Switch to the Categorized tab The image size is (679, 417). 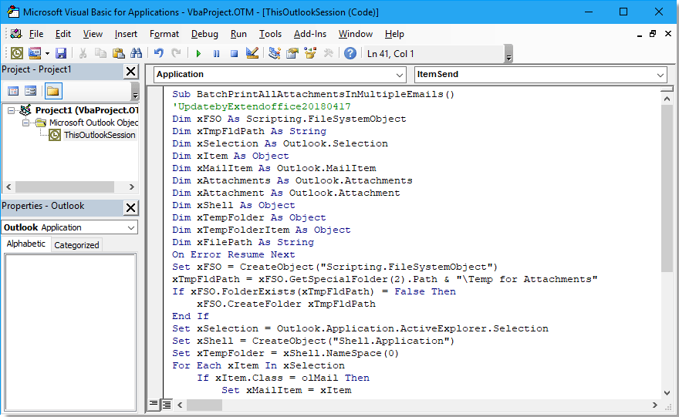coord(76,245)
